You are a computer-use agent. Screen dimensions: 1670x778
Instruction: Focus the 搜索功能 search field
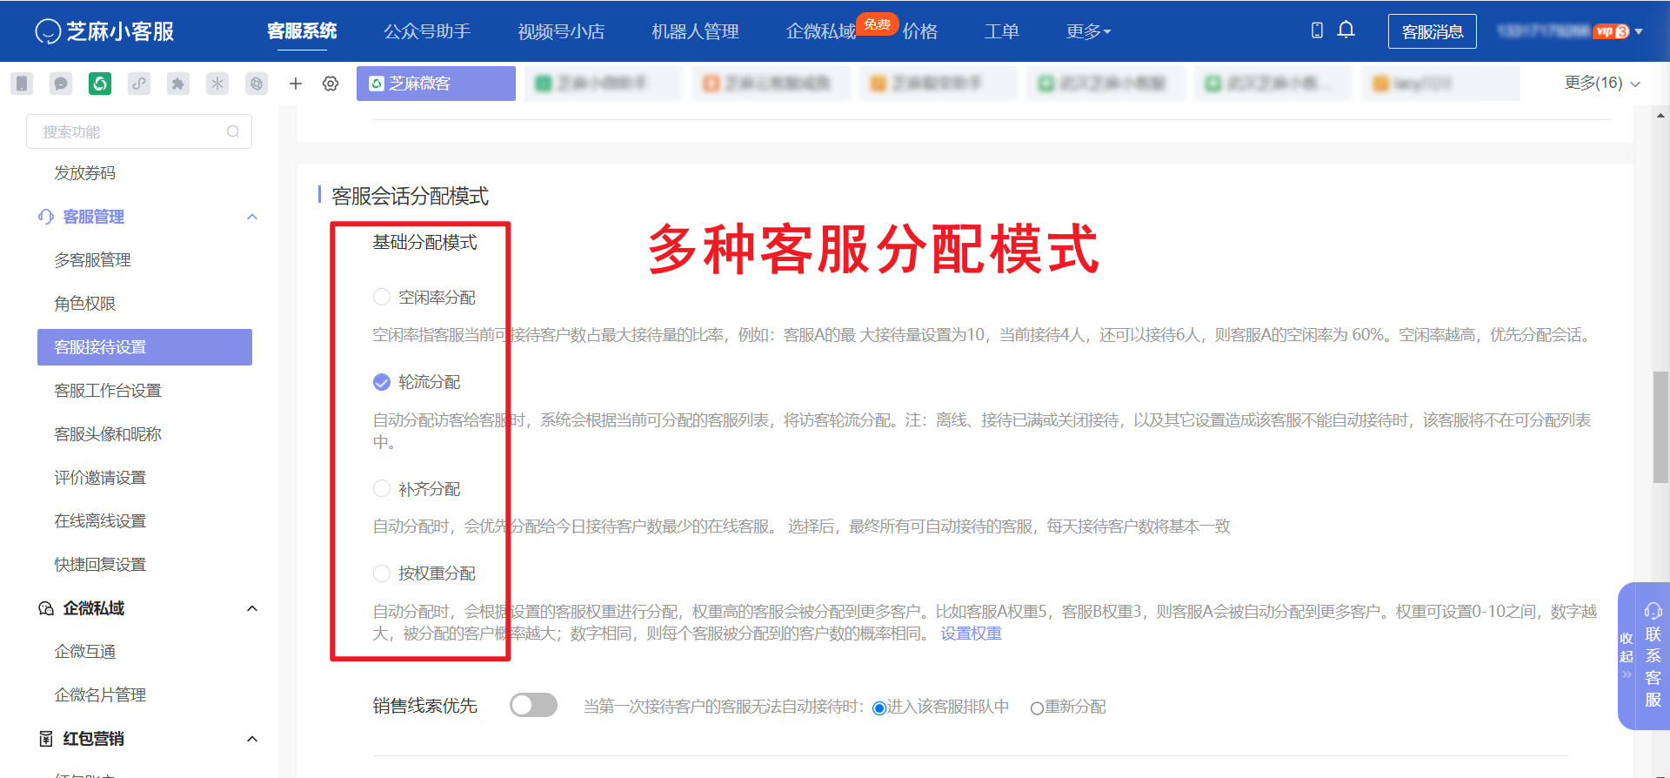tap(139, 131)
